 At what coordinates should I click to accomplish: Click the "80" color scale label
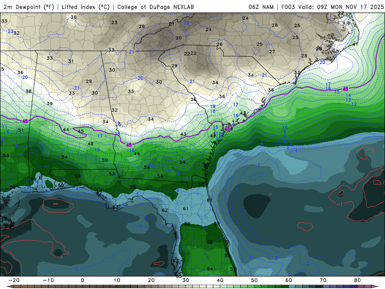[358, 280]
